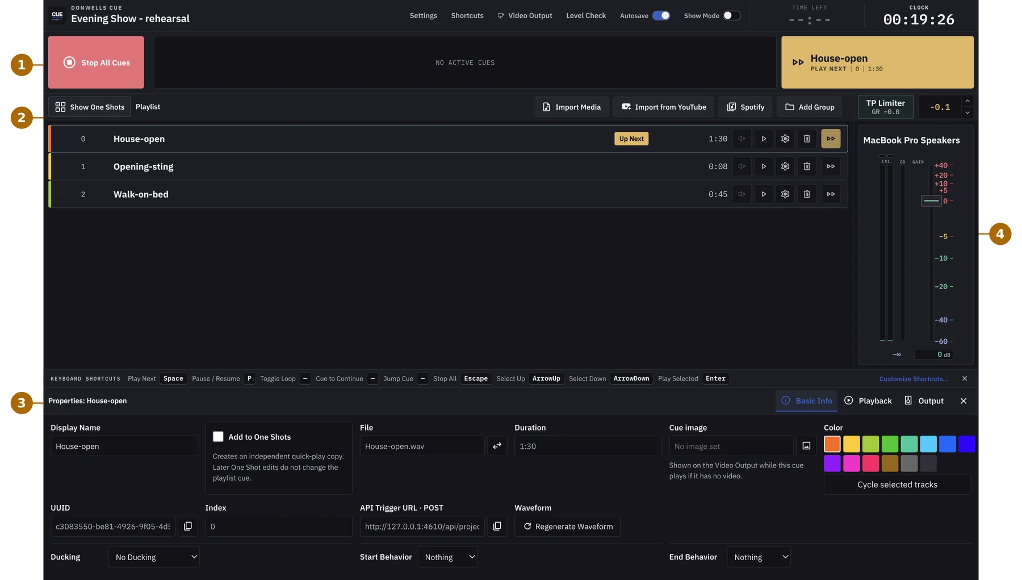Open settings gear for House-open cue
The image size is (1022, 580).
(x=785, y=139)
